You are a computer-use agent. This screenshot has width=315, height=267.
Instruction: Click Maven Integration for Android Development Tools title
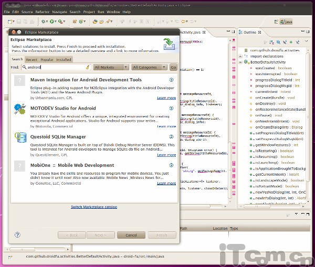(x=86, y=80)
